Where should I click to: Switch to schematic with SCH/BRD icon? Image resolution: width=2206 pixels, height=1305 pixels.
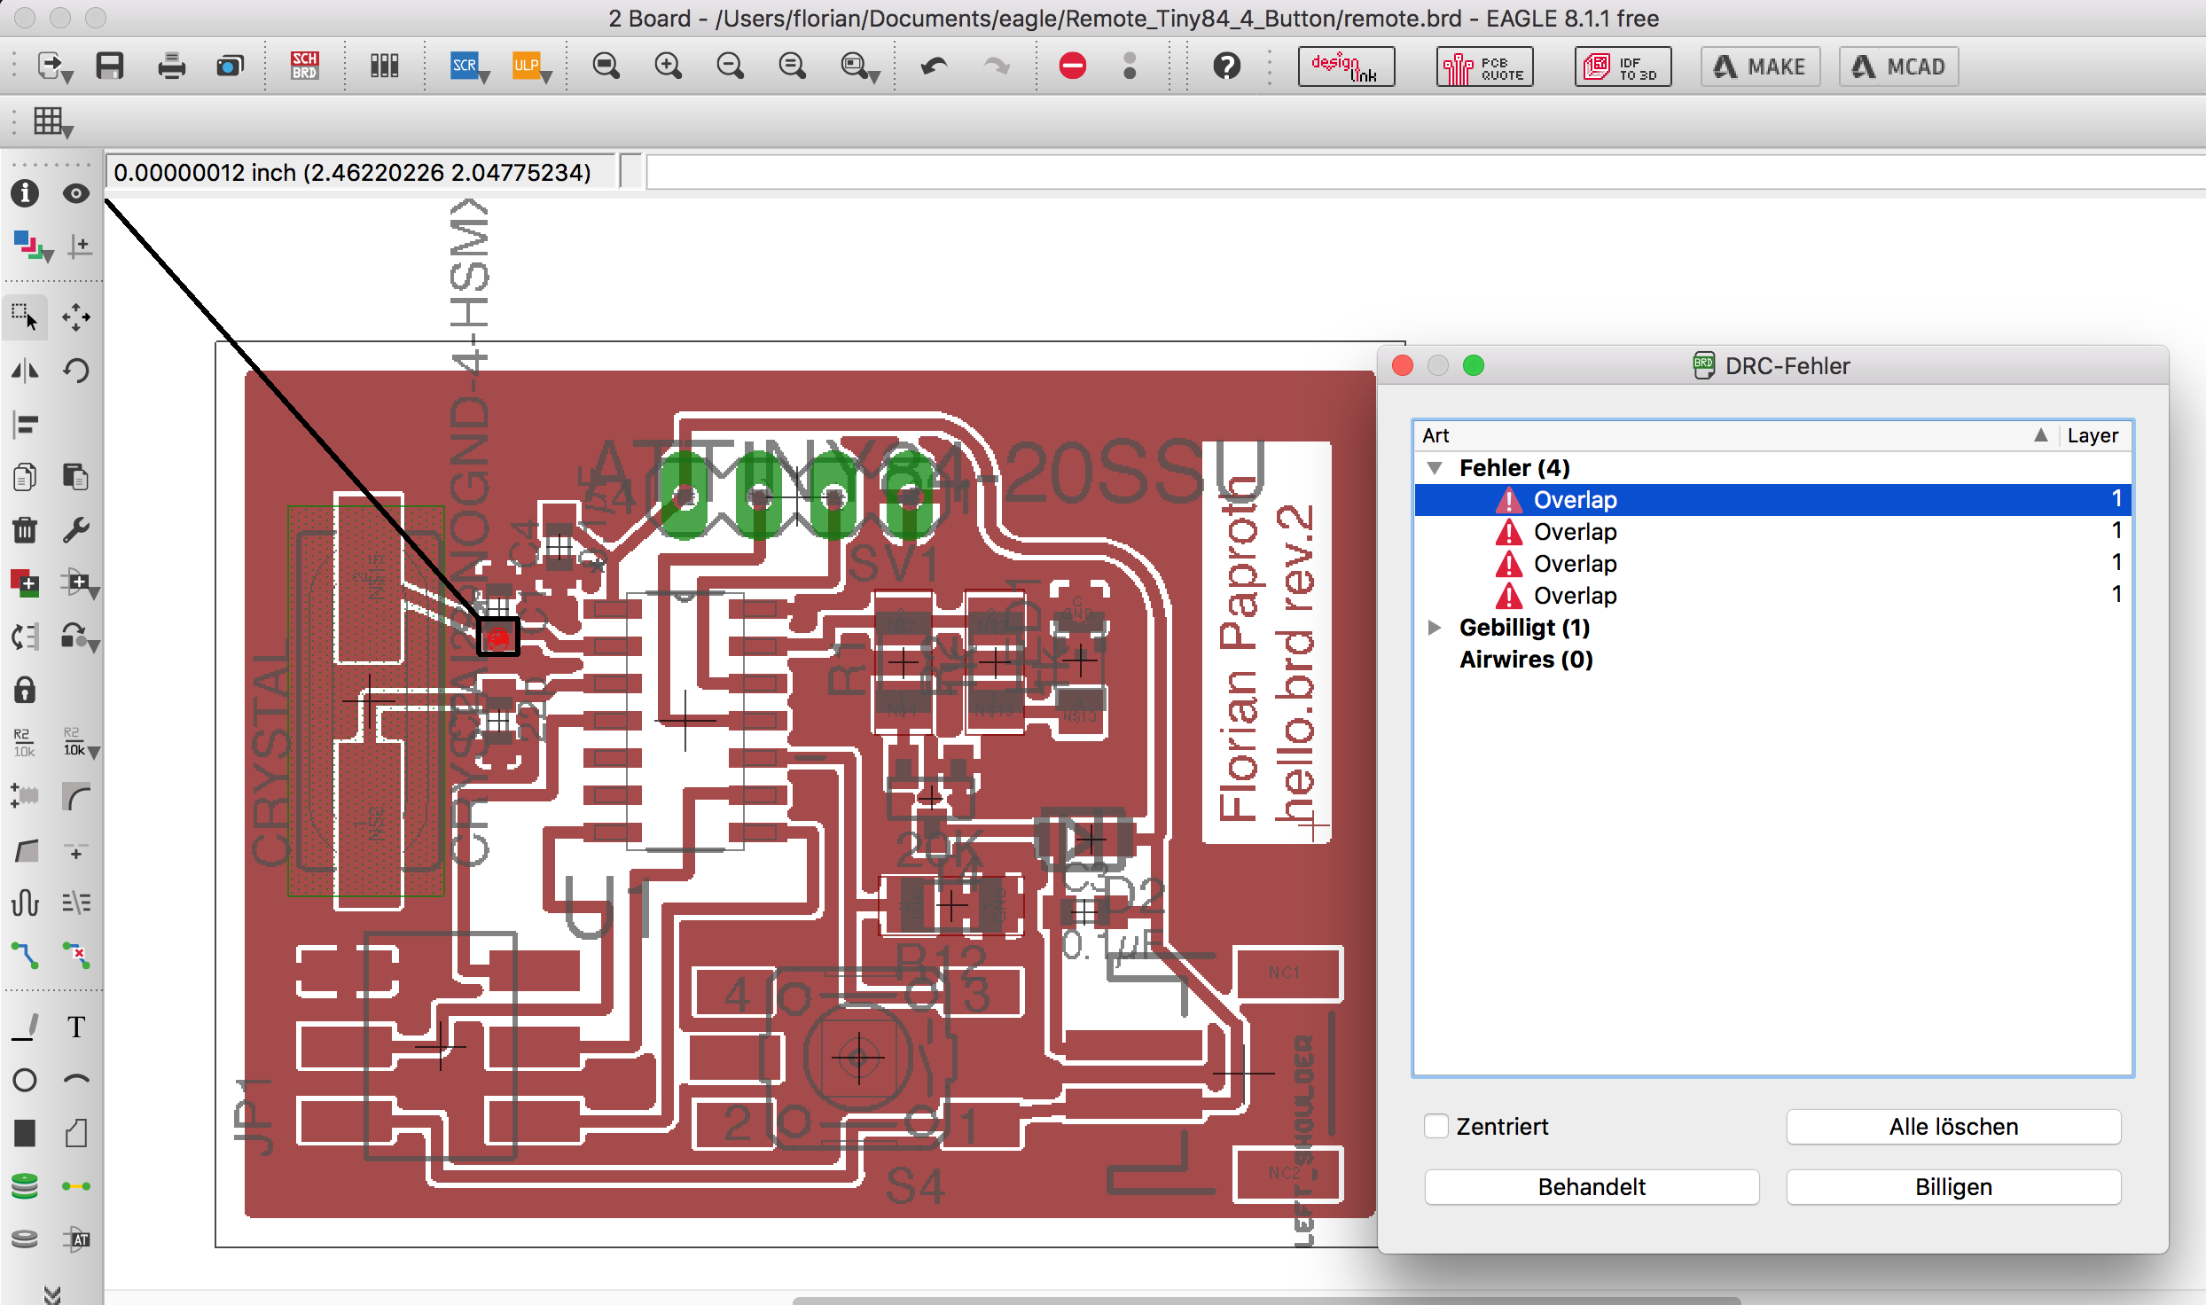click(x=304, y=66)
